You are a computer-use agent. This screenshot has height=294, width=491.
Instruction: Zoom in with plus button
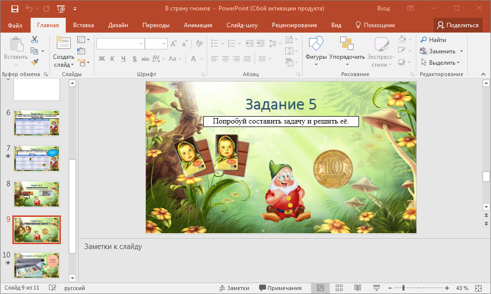447,288
